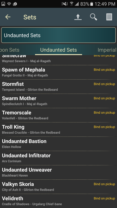Select the Velidreth set entry
This screenshot has height=208, width=117.
58,201
